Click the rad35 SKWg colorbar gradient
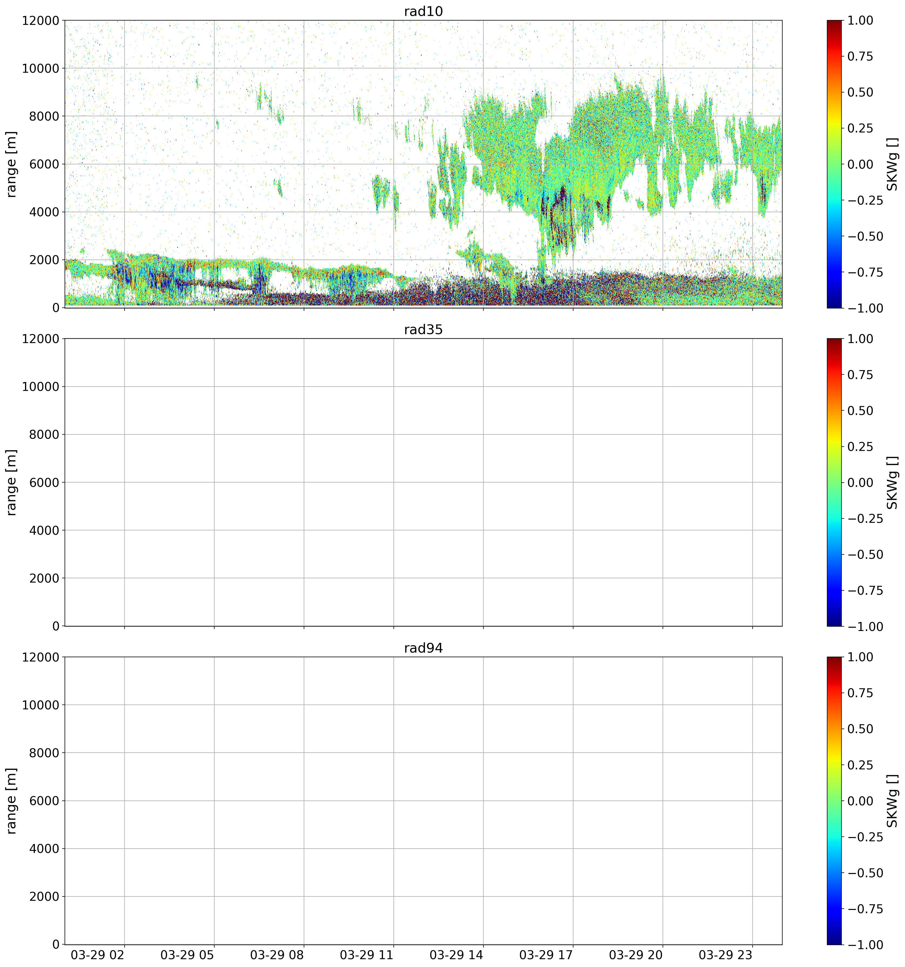 [833, 482]
